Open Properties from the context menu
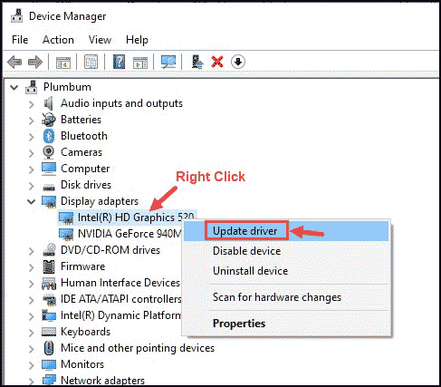Image resolution: width=441 pixels, height=387 pixels. 286,324
